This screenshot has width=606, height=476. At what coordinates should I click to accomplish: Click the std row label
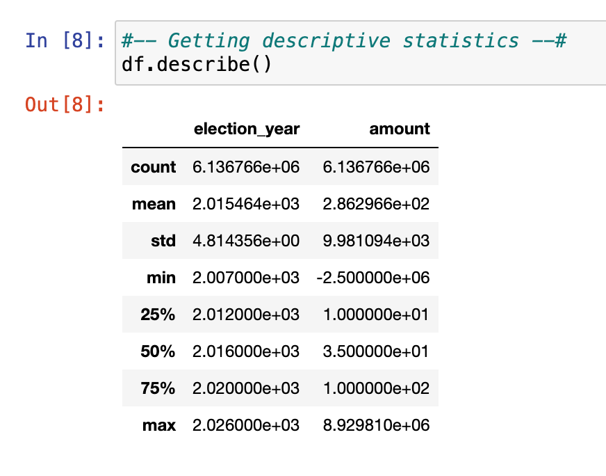[163, 241]
